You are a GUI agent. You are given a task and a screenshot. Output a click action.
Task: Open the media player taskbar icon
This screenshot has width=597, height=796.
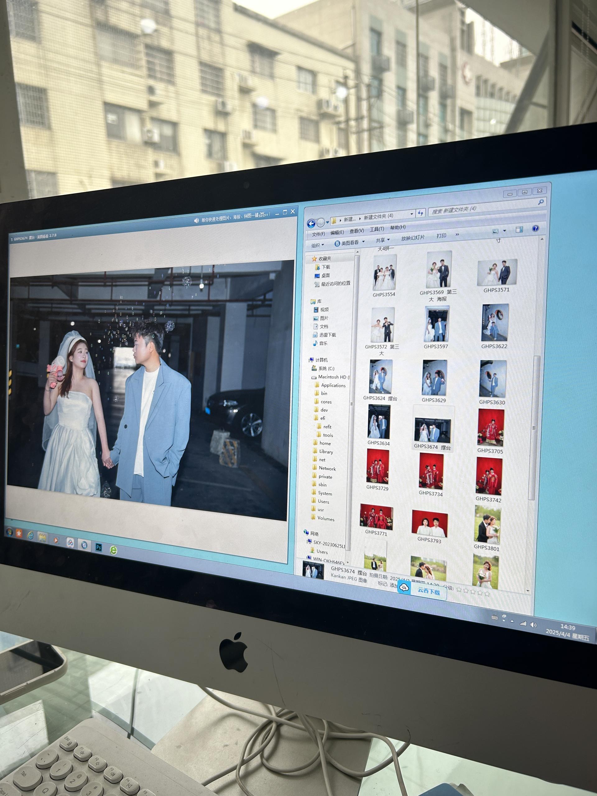coord(56,540)
